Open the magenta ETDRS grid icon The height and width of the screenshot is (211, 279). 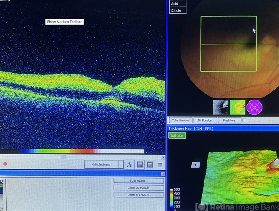click(255, 107)
